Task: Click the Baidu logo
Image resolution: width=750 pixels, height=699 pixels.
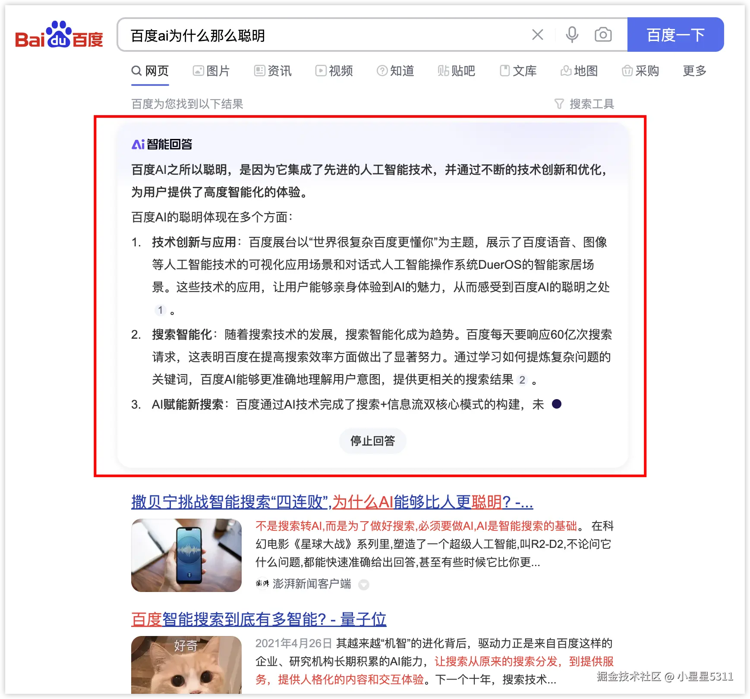Action: (59, 35)
